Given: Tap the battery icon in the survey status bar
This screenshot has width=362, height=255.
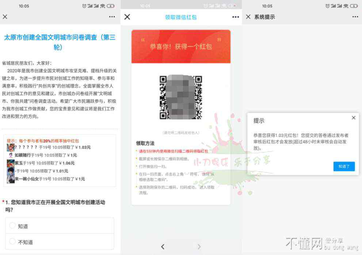Looking at the screenshot, I should click(111, 6).
